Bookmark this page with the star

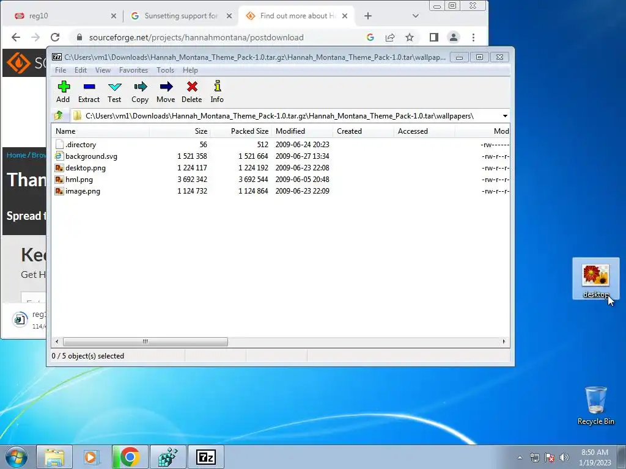coord(409,37)
